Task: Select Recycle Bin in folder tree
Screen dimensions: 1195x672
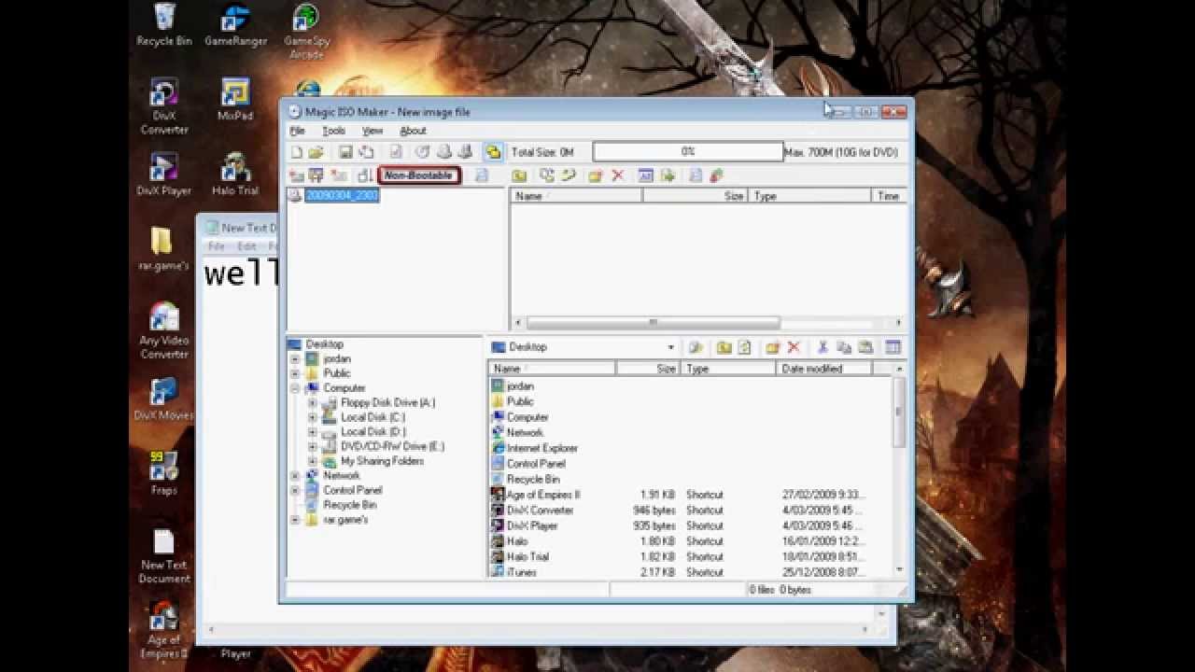Action: click(x=349, y=505)
